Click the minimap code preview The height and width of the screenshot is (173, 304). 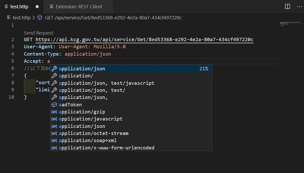(x=289, y=24)
